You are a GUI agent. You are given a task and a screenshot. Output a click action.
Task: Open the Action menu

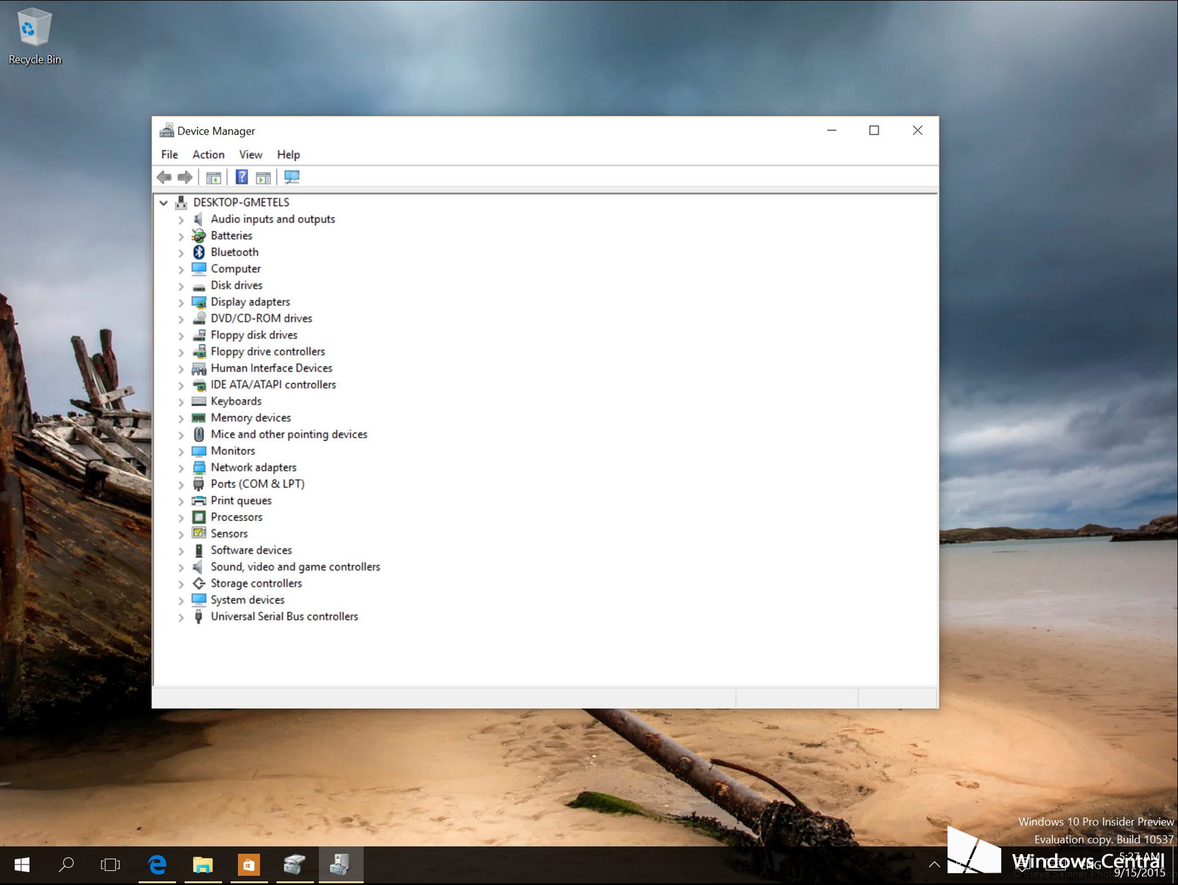click(x=208, y=154)
